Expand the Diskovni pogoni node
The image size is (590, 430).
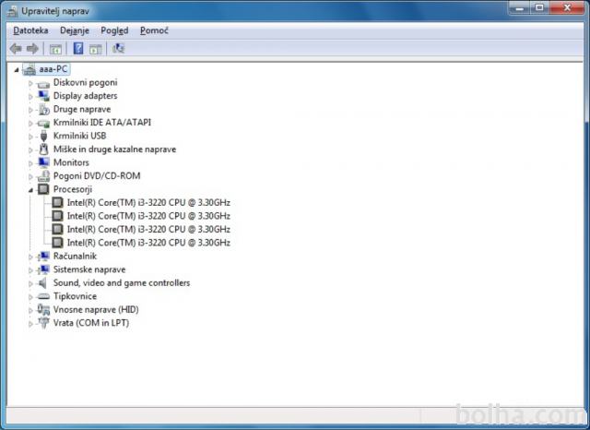pyautogui.click(x=30, y=83)
